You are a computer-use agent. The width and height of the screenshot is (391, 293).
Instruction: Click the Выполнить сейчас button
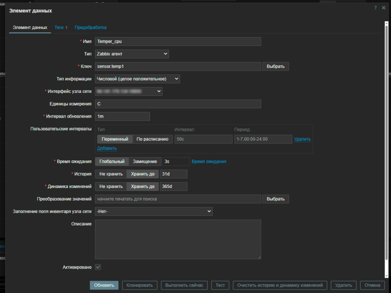point(184,285)
